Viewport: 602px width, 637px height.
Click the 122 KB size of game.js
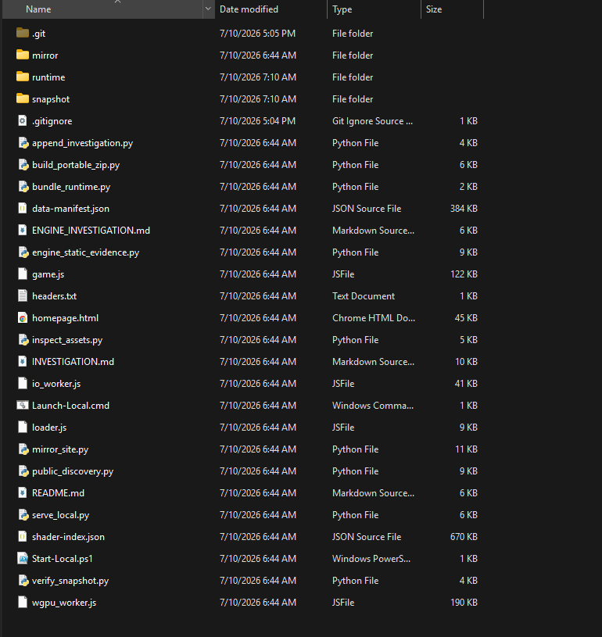tap(464, 274)
